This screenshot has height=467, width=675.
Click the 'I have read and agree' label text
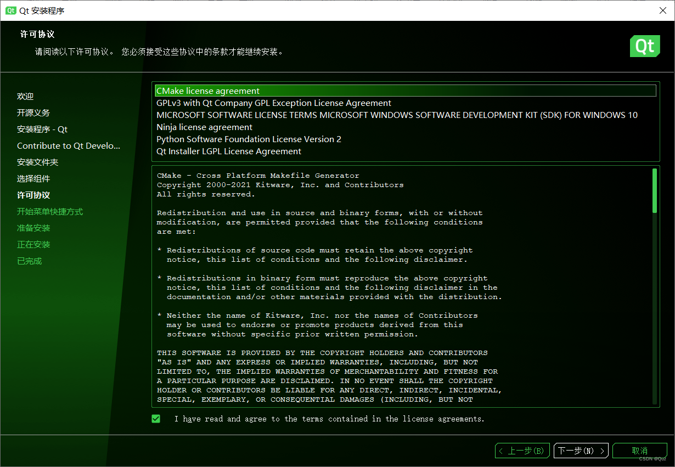coord(329,419)
